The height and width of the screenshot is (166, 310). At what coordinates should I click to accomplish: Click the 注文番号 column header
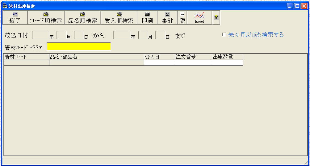coord(194,57)
